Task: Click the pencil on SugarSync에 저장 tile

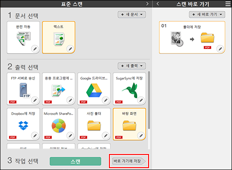Action: point(141,100)
